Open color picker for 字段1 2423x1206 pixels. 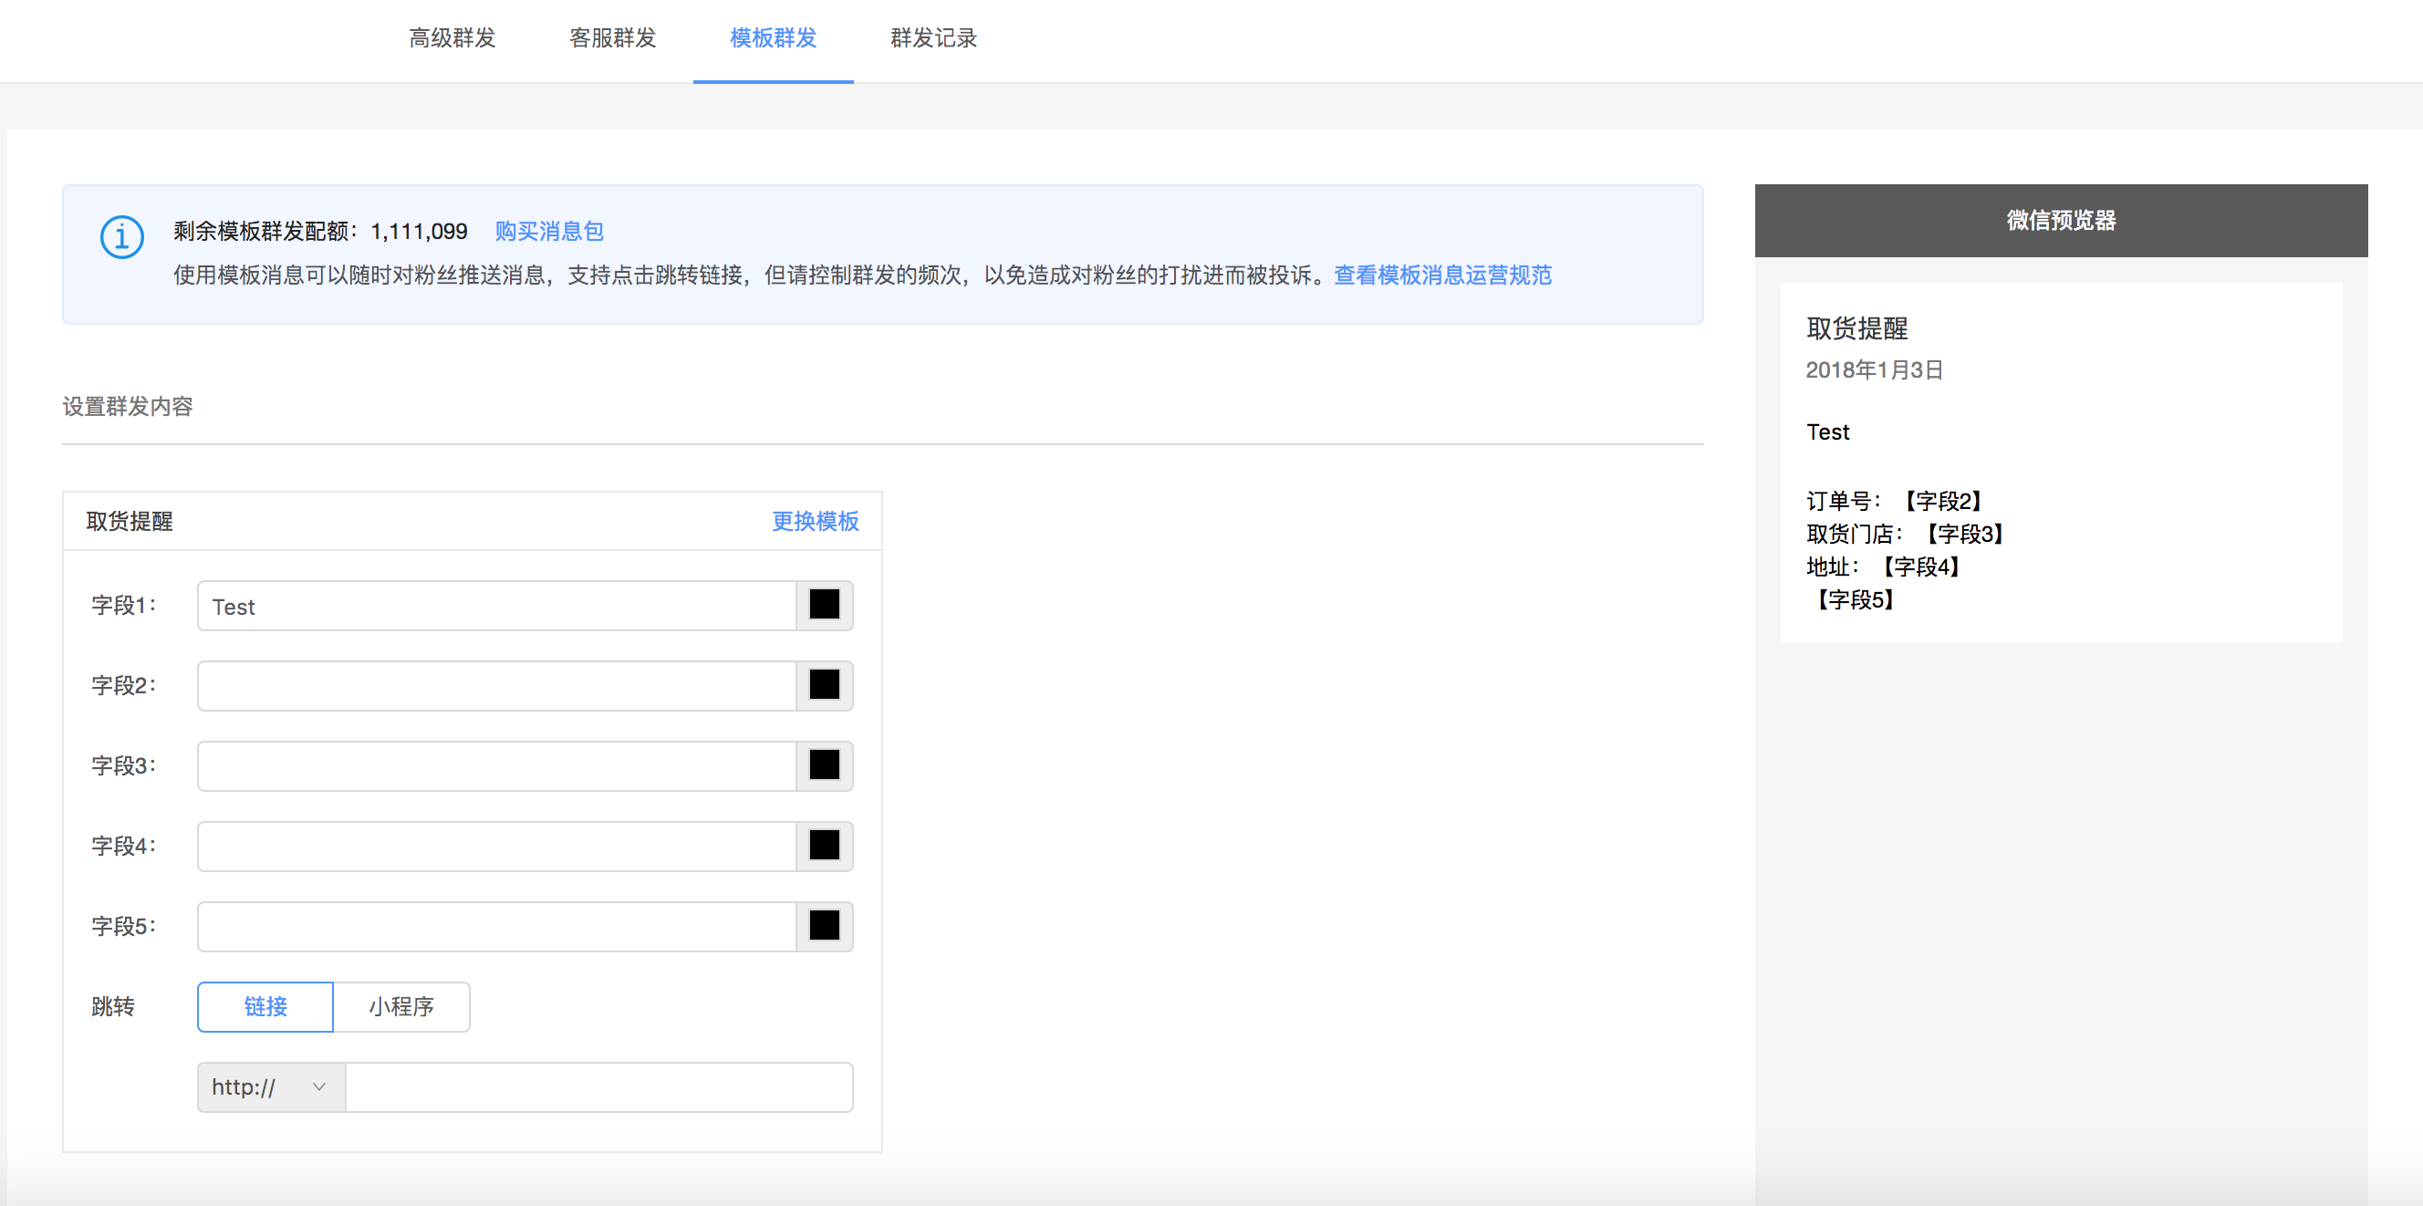click(824, 605)
